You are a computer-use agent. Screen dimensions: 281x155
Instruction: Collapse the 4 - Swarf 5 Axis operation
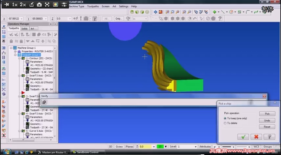[19, 114]
